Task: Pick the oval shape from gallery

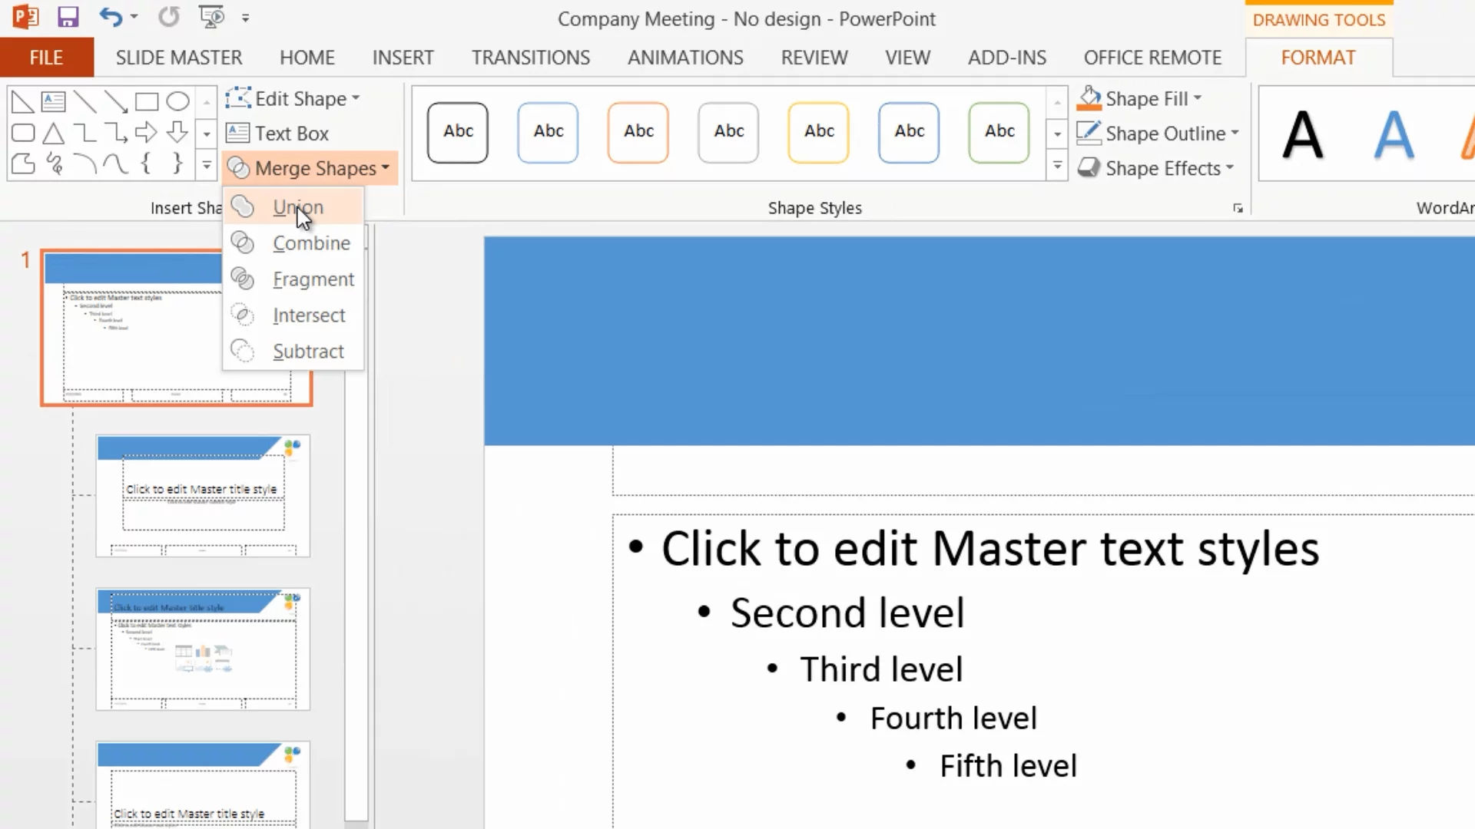Action: click(177, 101)
